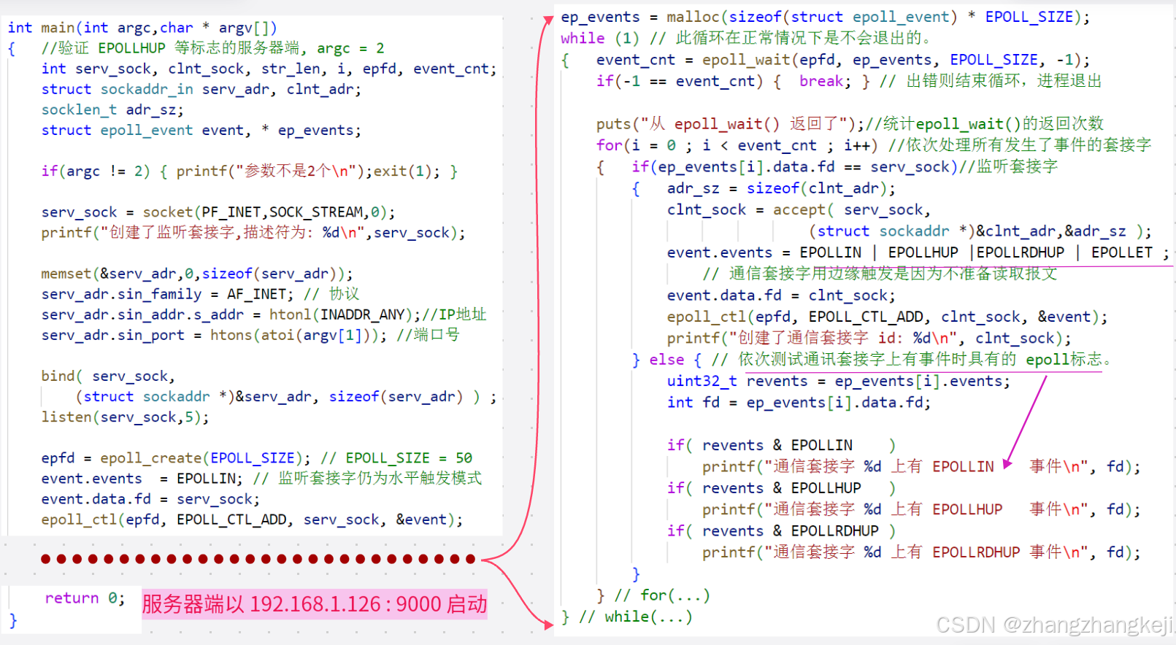
Task: Click 'serv_sock = socket(PF_INET,SOCK_STREAM,0);' line
Action: pyautogui.click(x=218, y=212)
